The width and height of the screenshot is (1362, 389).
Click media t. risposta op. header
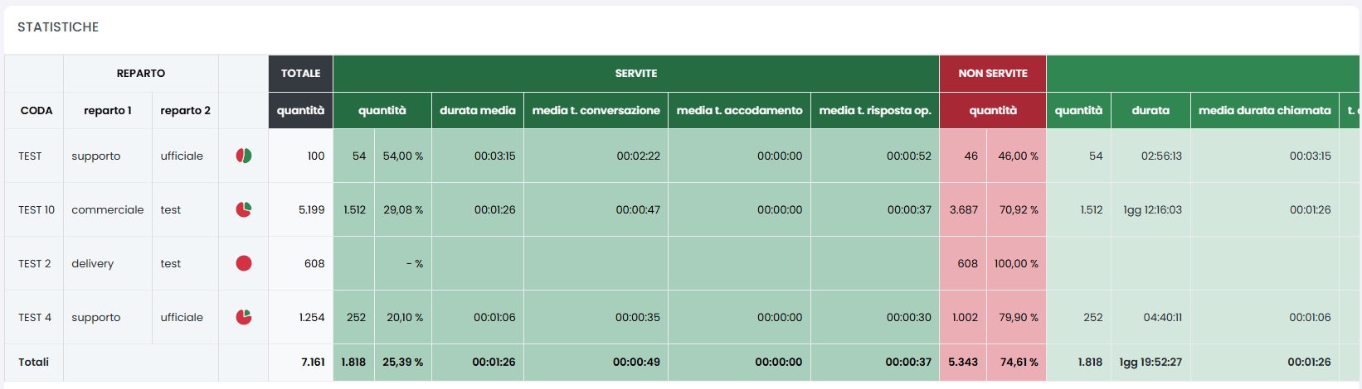874,110
